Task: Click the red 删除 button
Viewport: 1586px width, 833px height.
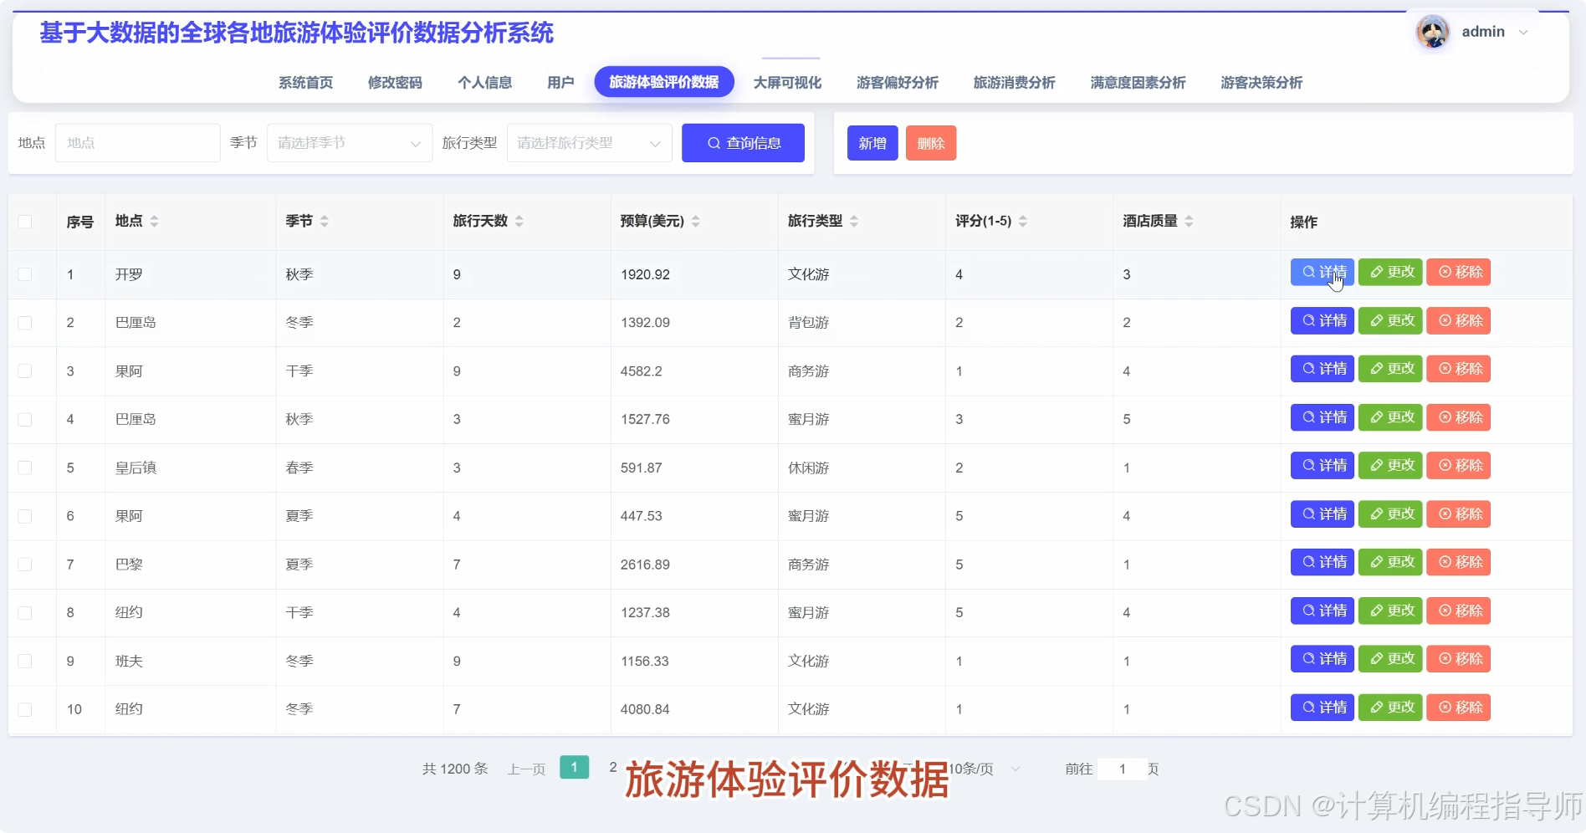Action: pos(930,142)
